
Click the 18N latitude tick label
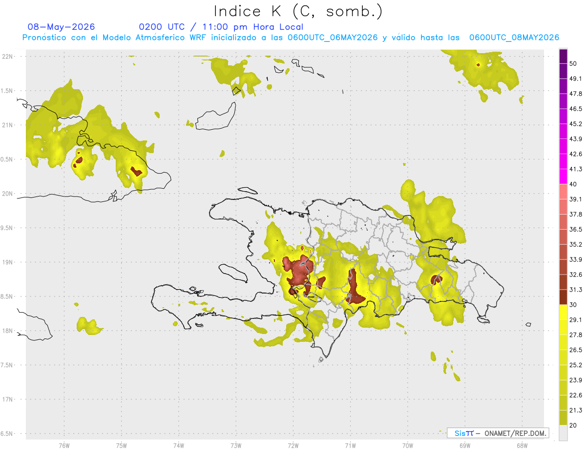[7, 331]
